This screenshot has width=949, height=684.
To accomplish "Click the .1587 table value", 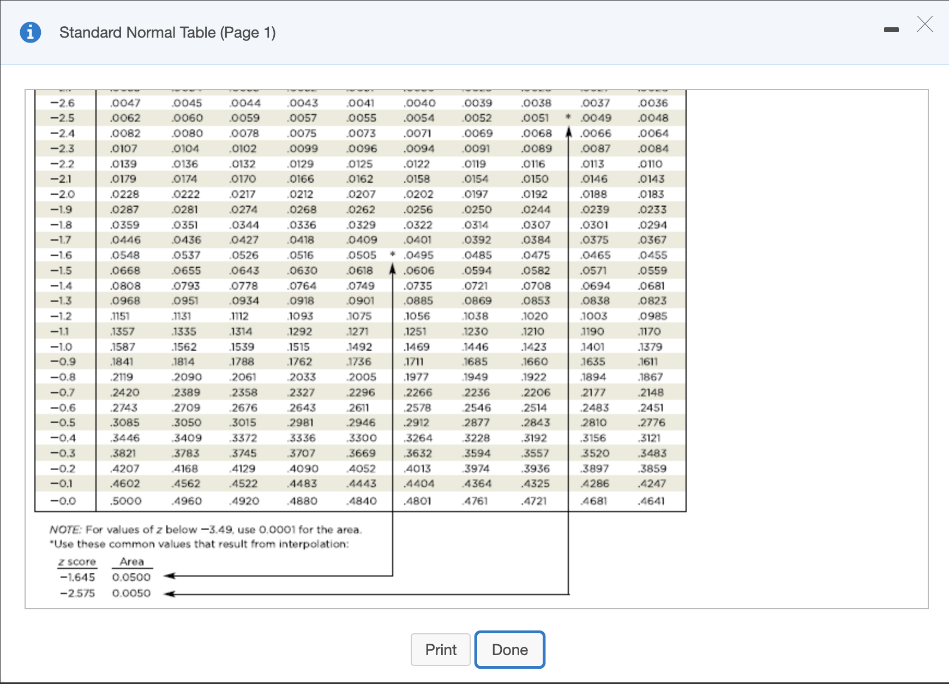I will click(123, 347).
